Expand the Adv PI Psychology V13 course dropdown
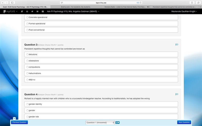This screenshot has width=202, height=126. (73, 11)
